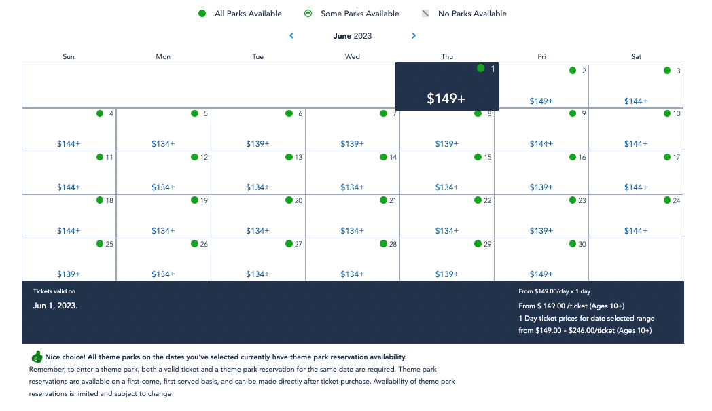Viewport: 712px width, 411px height.
Task: Click the Some Parks Available legend icon
Action: 308,14
